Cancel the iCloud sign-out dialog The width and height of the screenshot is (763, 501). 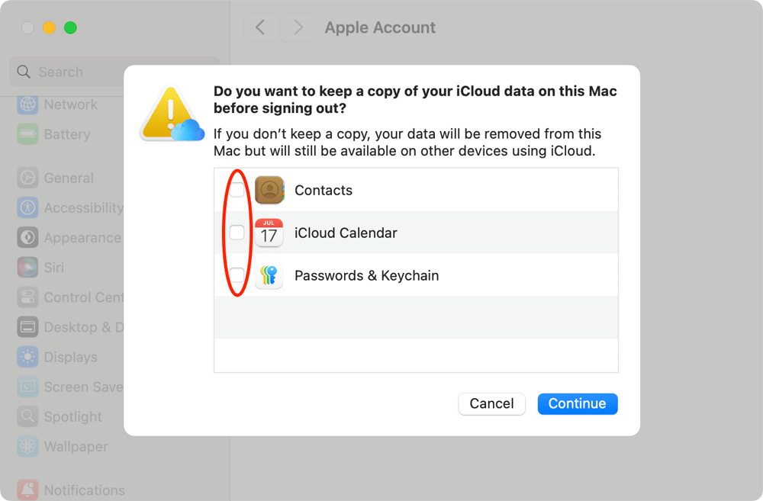coord(491,403)
